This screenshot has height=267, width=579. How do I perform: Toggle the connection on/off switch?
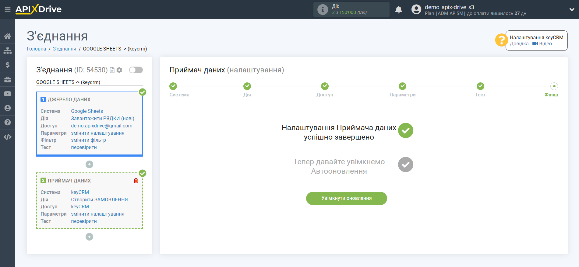pos(136,70)
